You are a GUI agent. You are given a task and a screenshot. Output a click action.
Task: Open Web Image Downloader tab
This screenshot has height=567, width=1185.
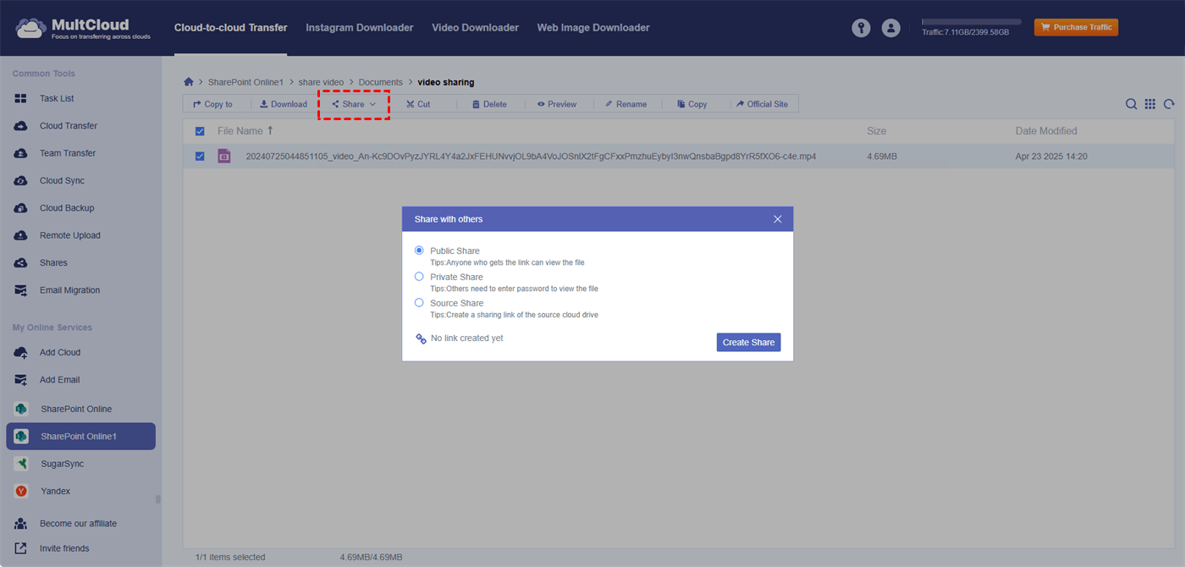point(593,28)
